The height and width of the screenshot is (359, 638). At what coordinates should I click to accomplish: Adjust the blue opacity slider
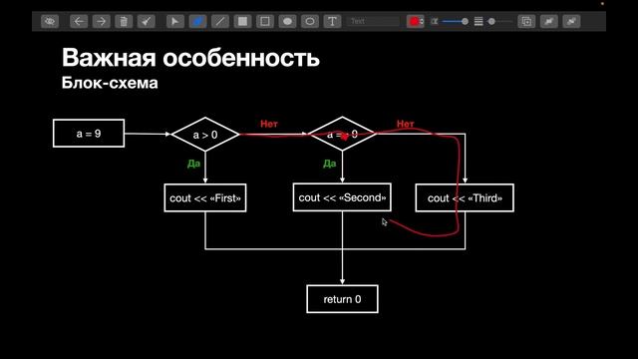click(455, 21)
